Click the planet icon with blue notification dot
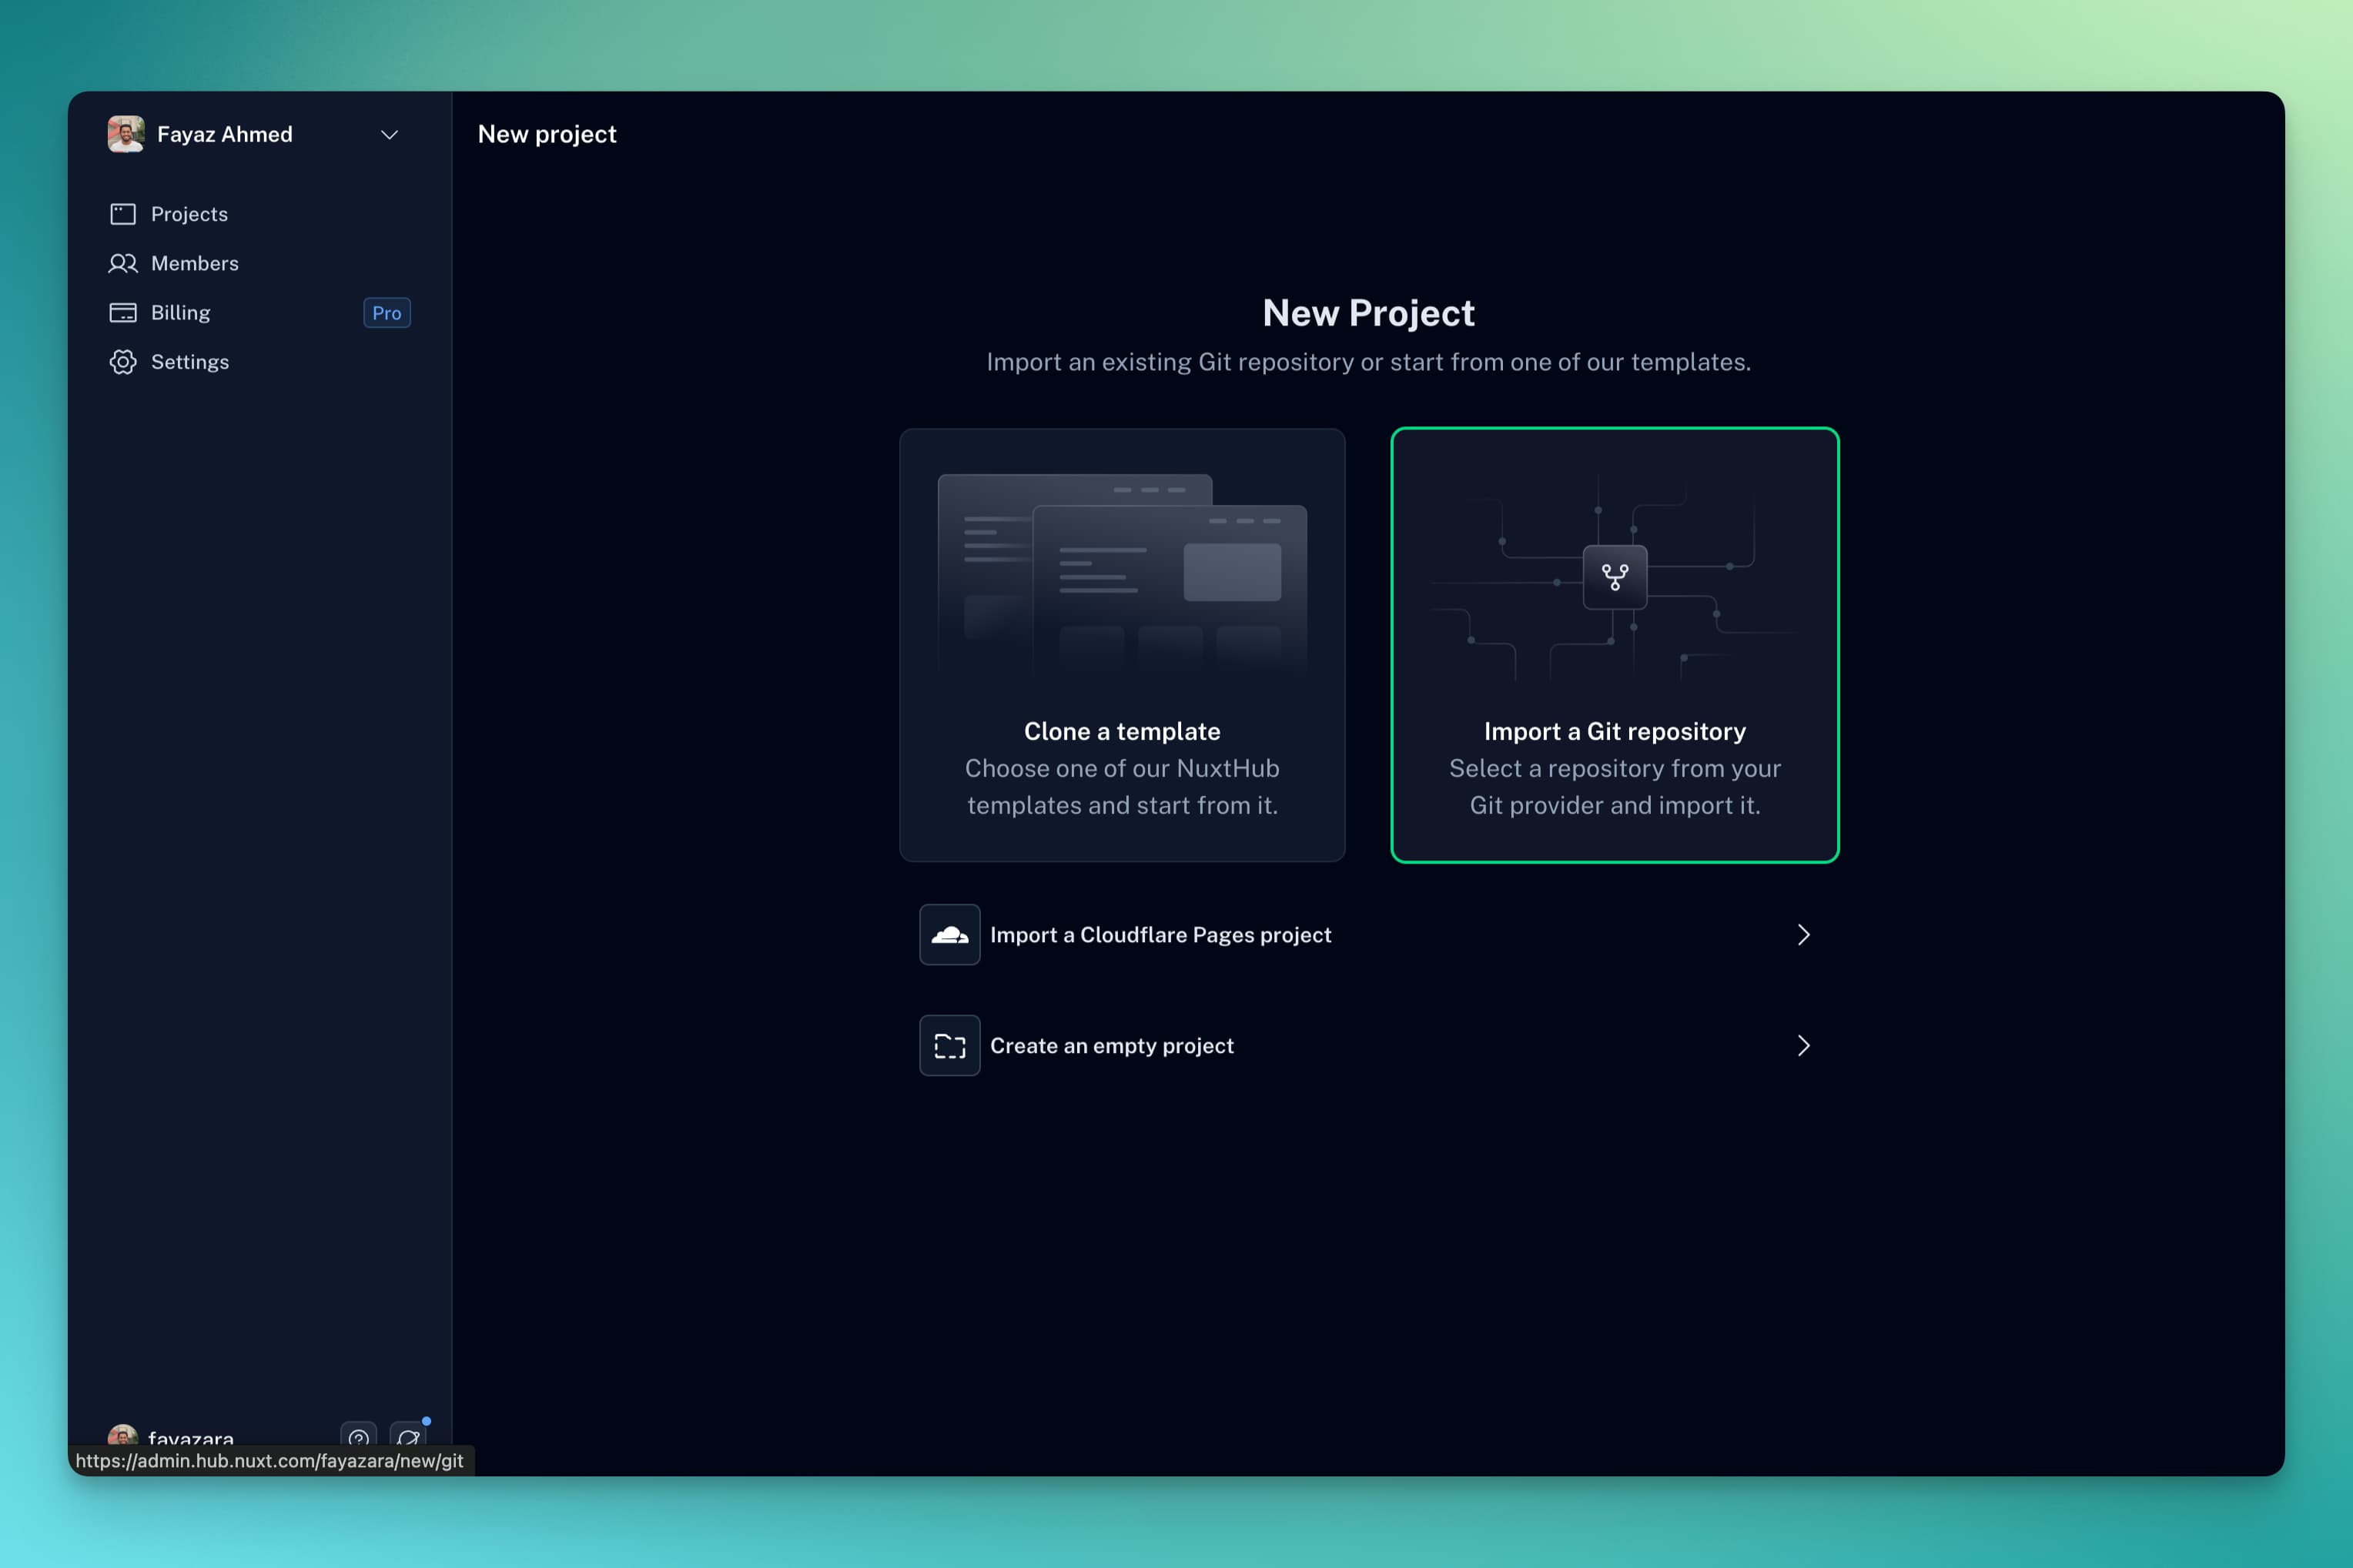The image size is (2353, 1568). 408,1437
